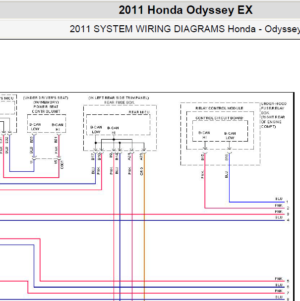
Task: Click connector pin label B18
Action: (227, 157)
